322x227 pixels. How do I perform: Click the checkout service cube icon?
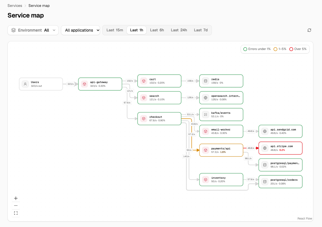(x=144, y=119)
